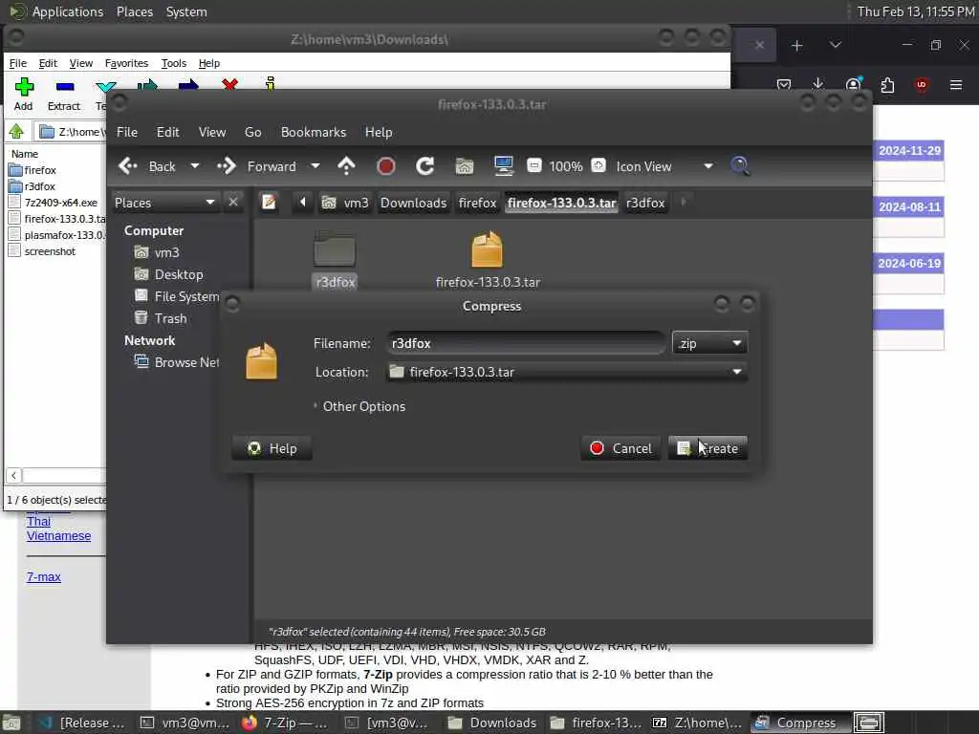Open the Computer toolbar icon
Image resolution: width=979 pixels, height=734 pixels.
coord(503,166)
